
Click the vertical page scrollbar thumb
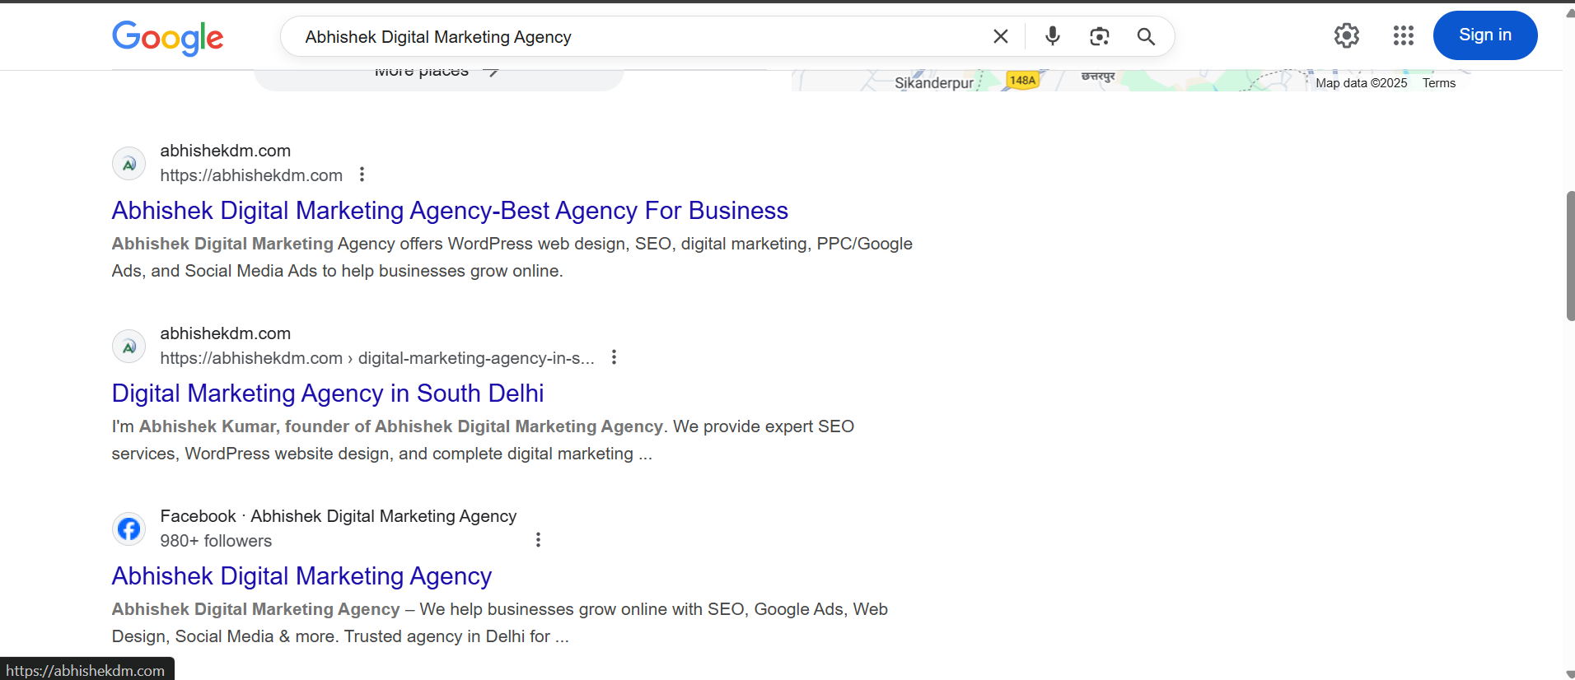(1570, 255)
